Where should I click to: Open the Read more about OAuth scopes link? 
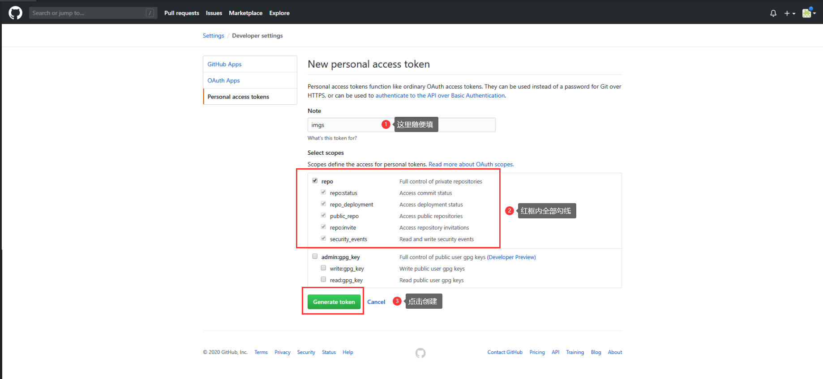471,164
